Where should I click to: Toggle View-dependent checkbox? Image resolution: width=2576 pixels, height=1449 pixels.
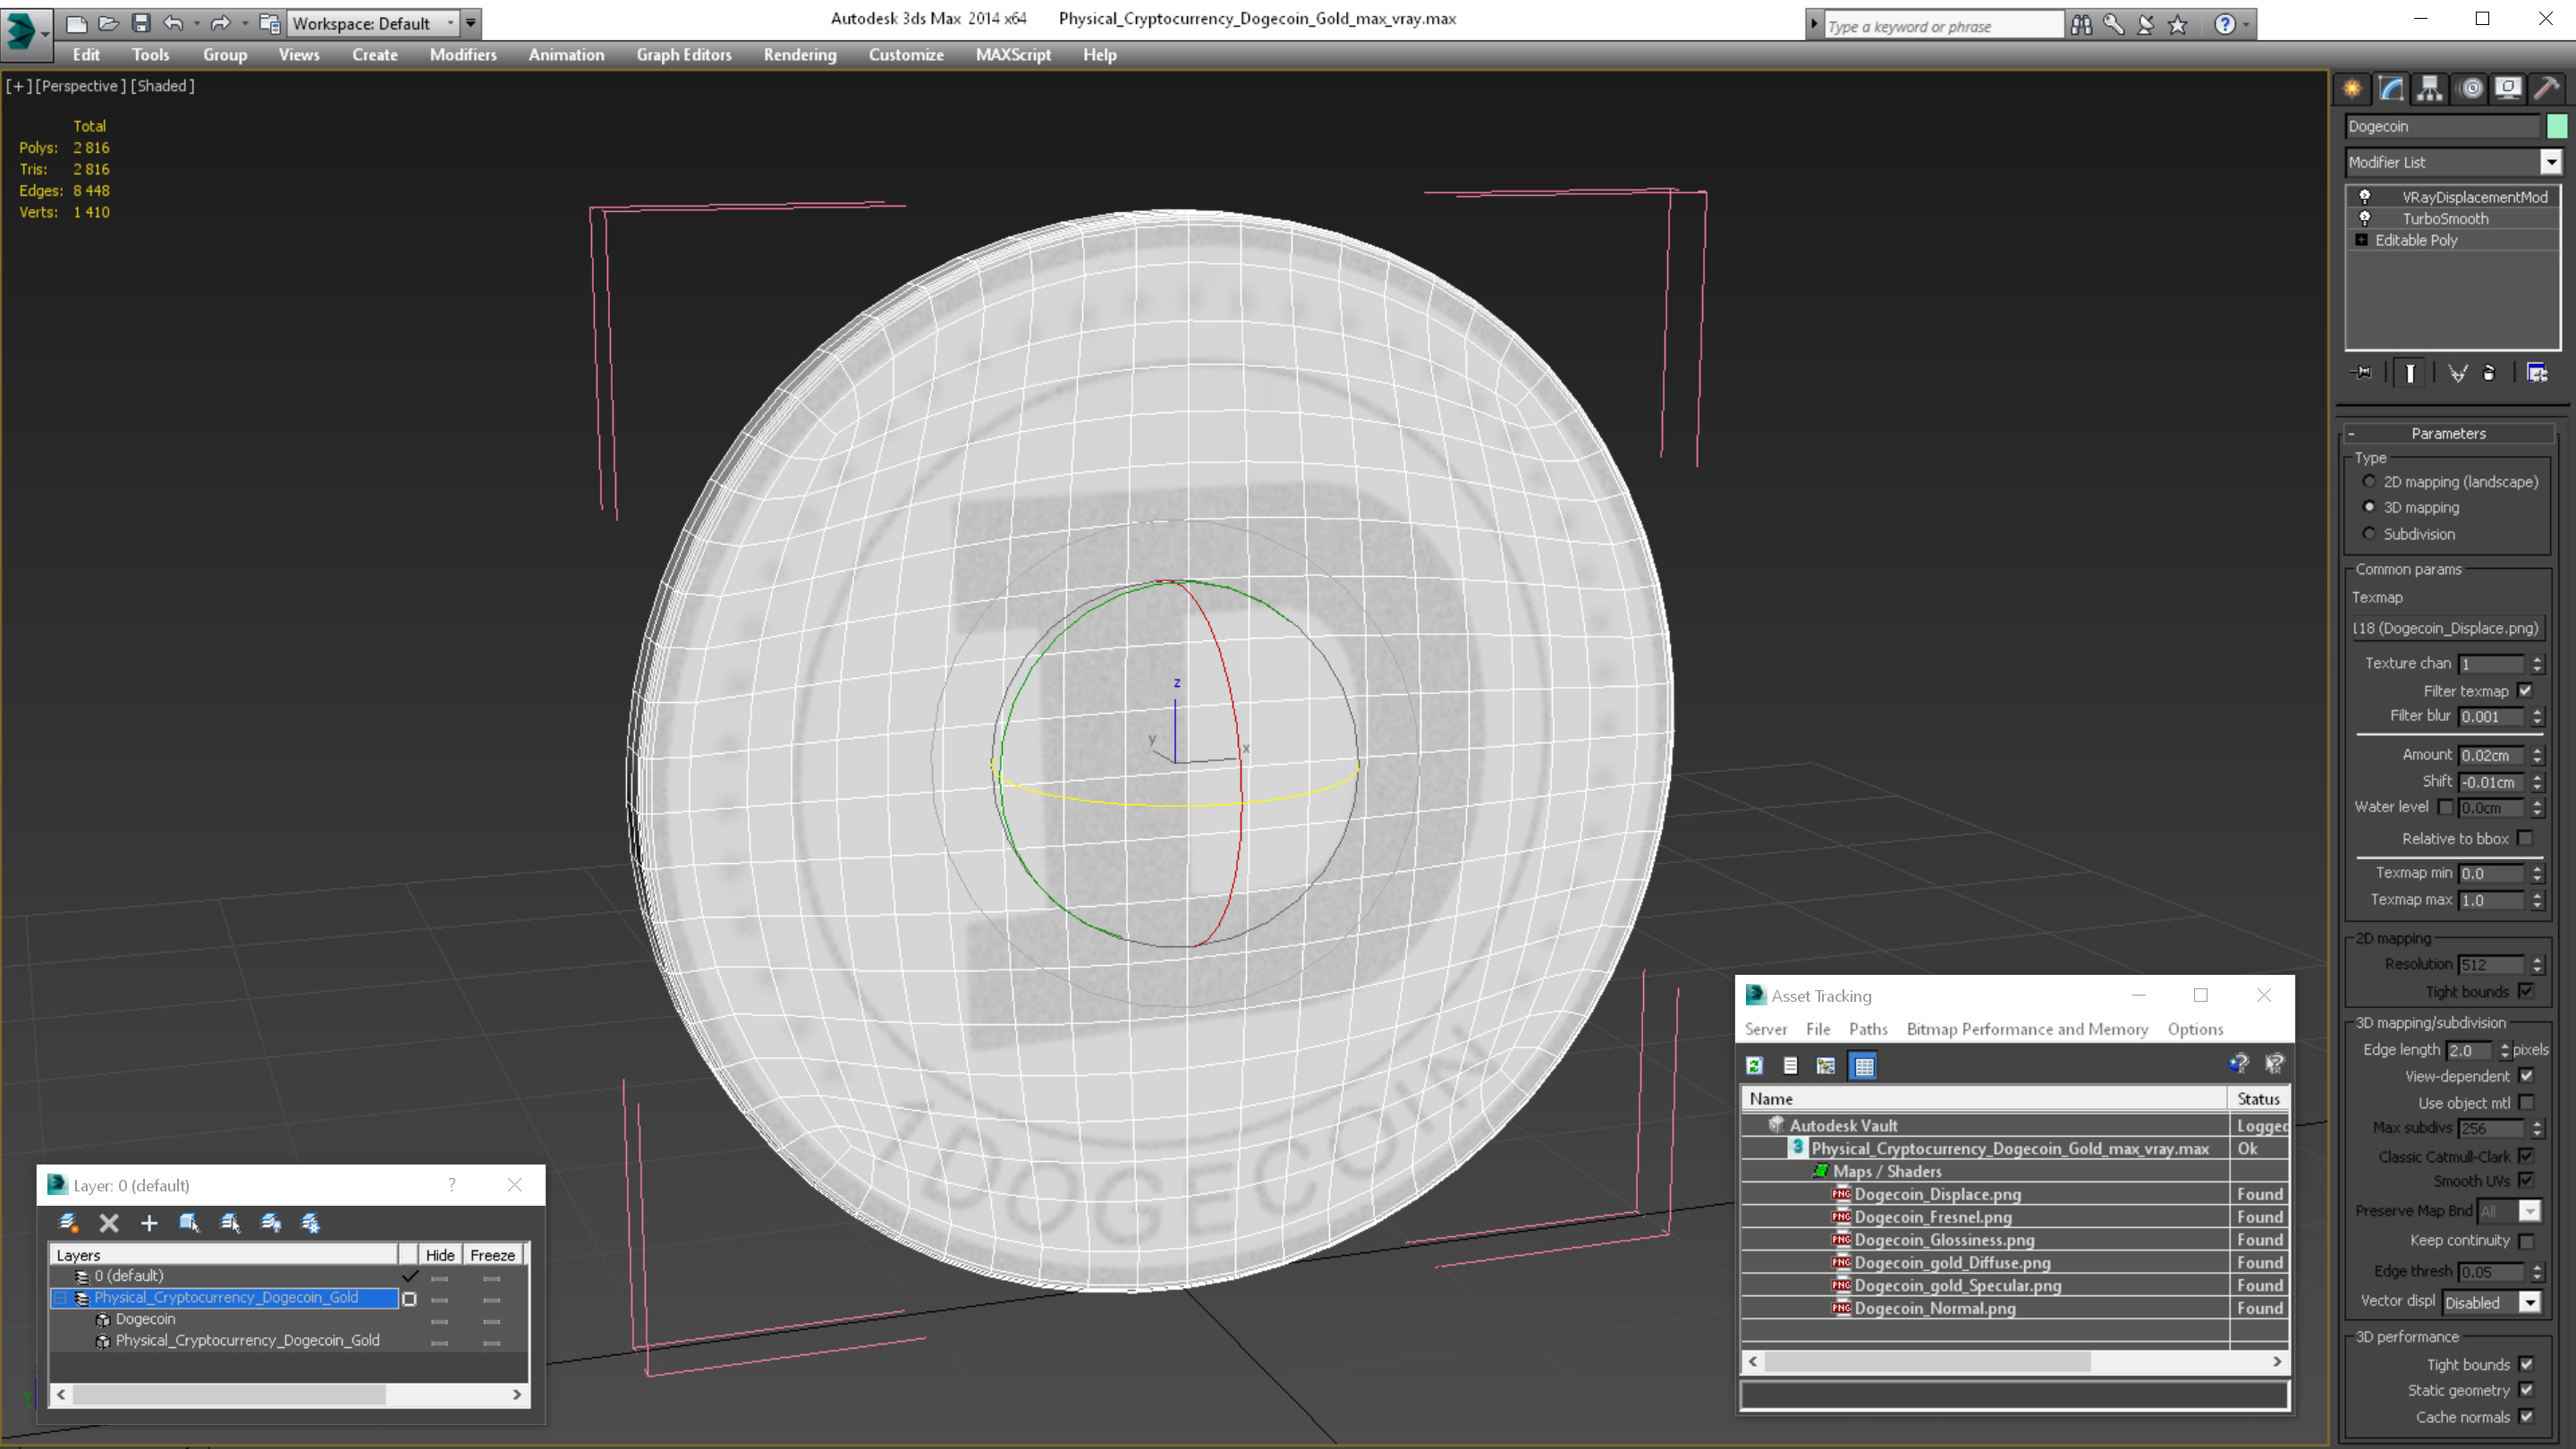point(2526,1076)
